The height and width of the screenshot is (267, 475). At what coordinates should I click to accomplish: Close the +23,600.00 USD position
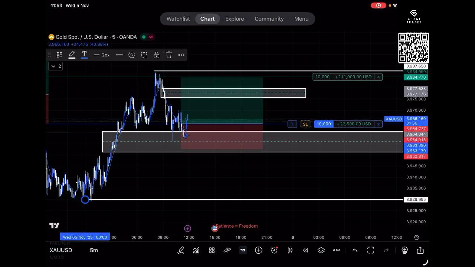coord(378,124)
